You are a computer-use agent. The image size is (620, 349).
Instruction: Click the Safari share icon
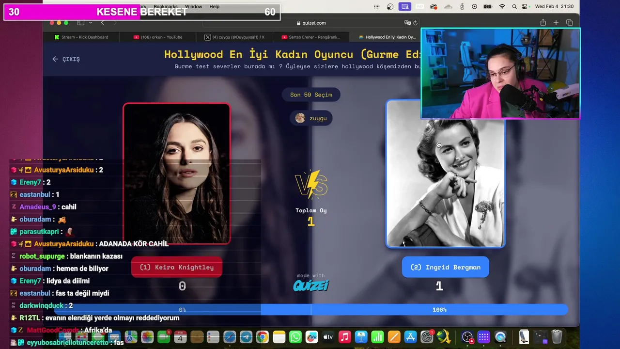[x=543, y=23]
